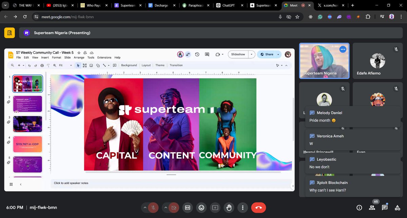Select the shape tool in Slides toolbar

coord(98,65)
